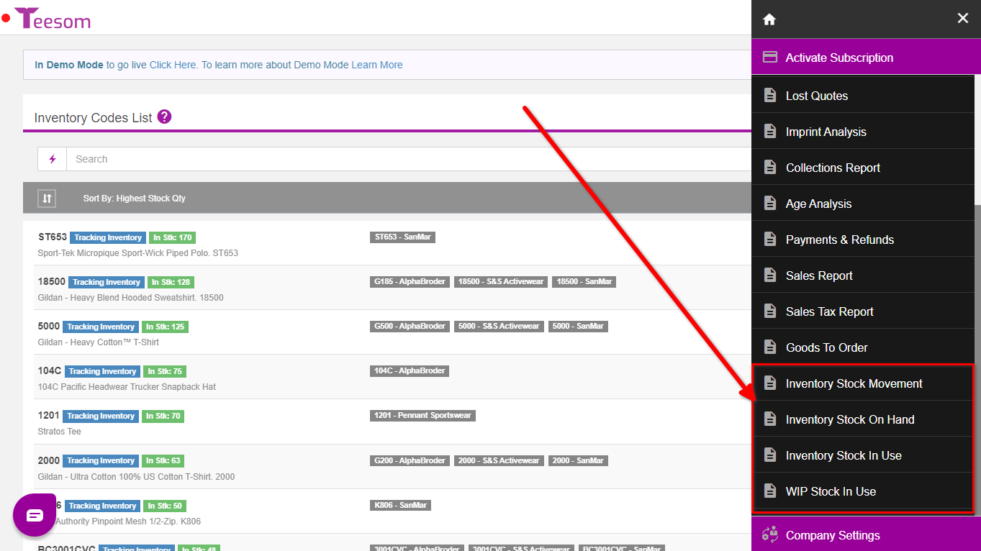Image resolution: width=981 pixels, height=551 pixels.
Task: Toggle the sort order arrows icon
Action: [x=47, y=198]
